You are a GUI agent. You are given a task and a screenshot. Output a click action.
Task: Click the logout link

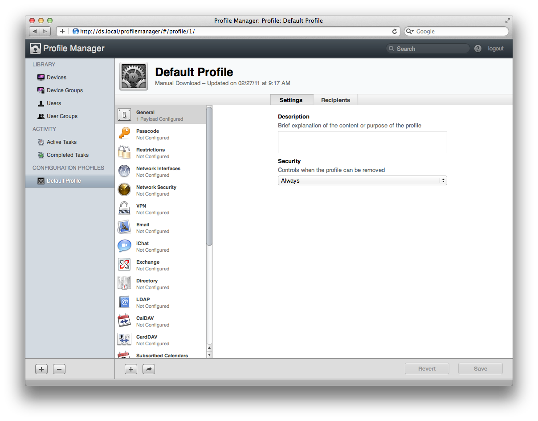[x=496, y=49]
